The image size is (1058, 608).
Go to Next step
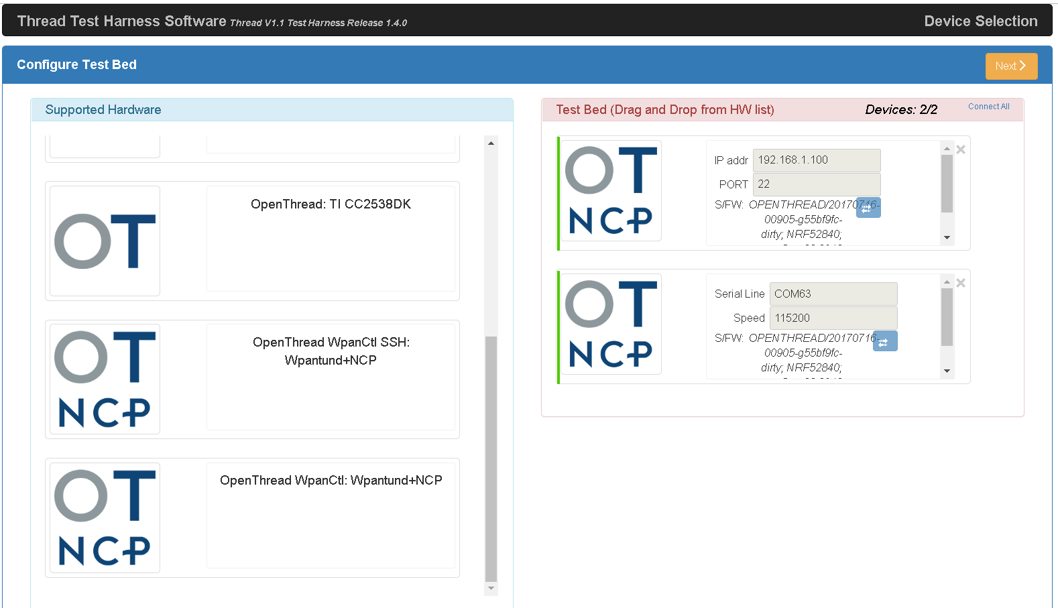(x=1010, y=66)
